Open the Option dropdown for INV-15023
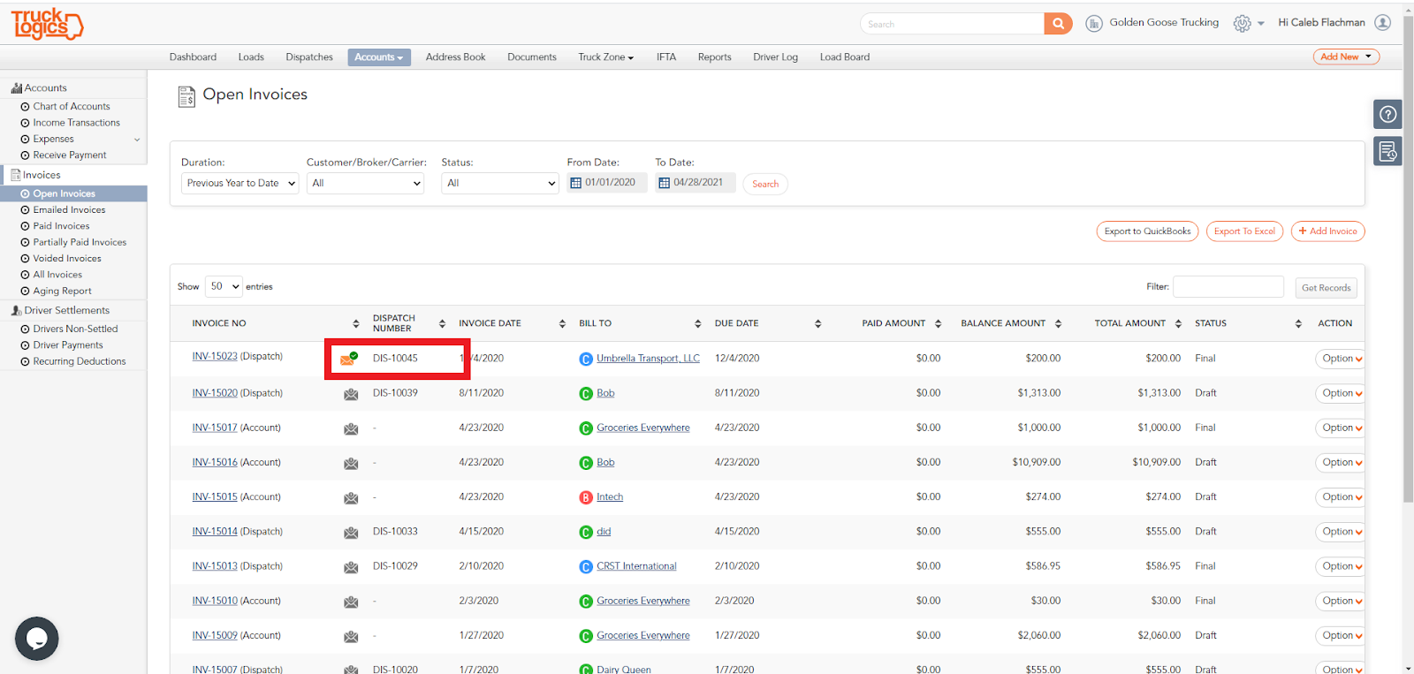The width and height of the screenshot is (1414, 674). click(x=1341, y=359)
